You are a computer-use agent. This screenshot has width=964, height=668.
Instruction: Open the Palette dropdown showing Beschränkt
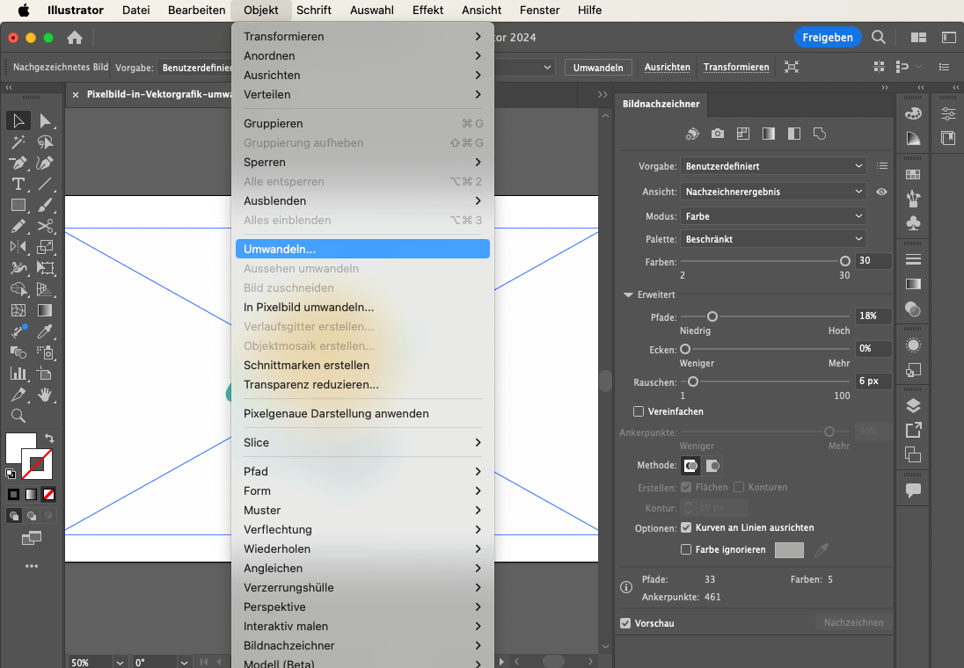(x=773, y=239)
